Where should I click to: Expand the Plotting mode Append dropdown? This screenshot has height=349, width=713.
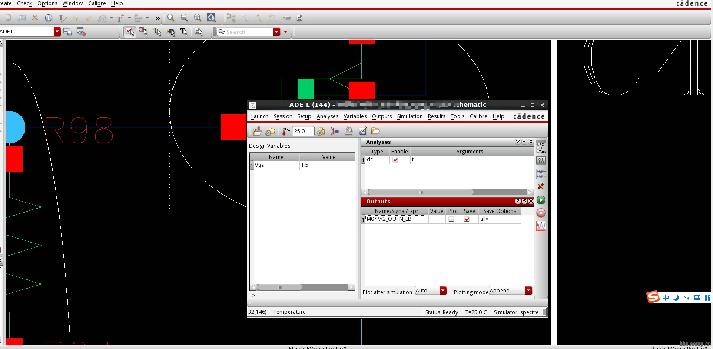pyautogui.click(x=528, y=291)
